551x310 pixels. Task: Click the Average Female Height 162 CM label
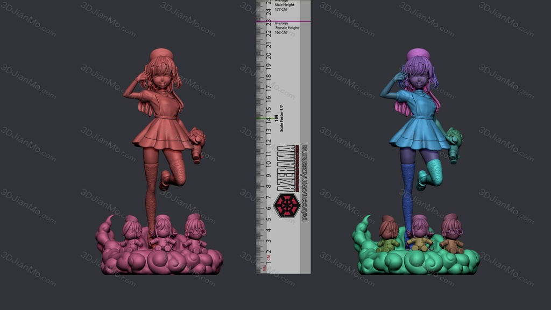point(285,28)
